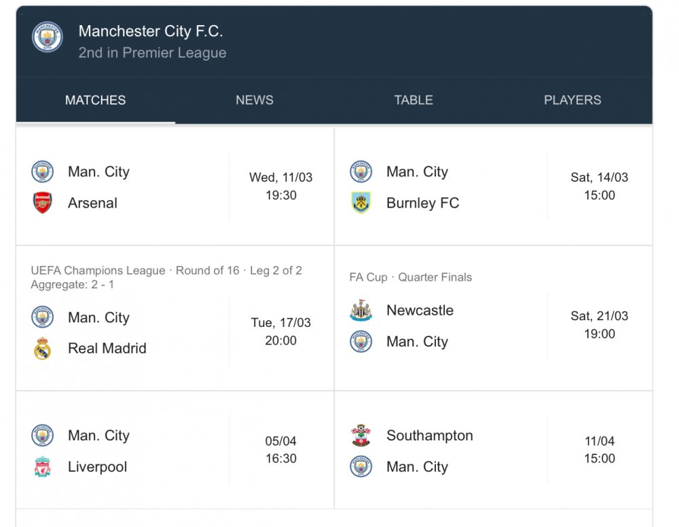679x527 pixels.
Task: Click the Real Madrid team name
Action: [107, 349]
